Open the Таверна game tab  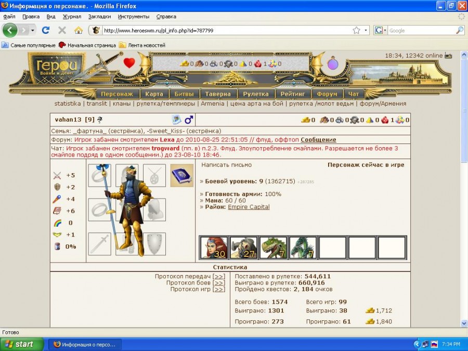(x=218, y=94)
